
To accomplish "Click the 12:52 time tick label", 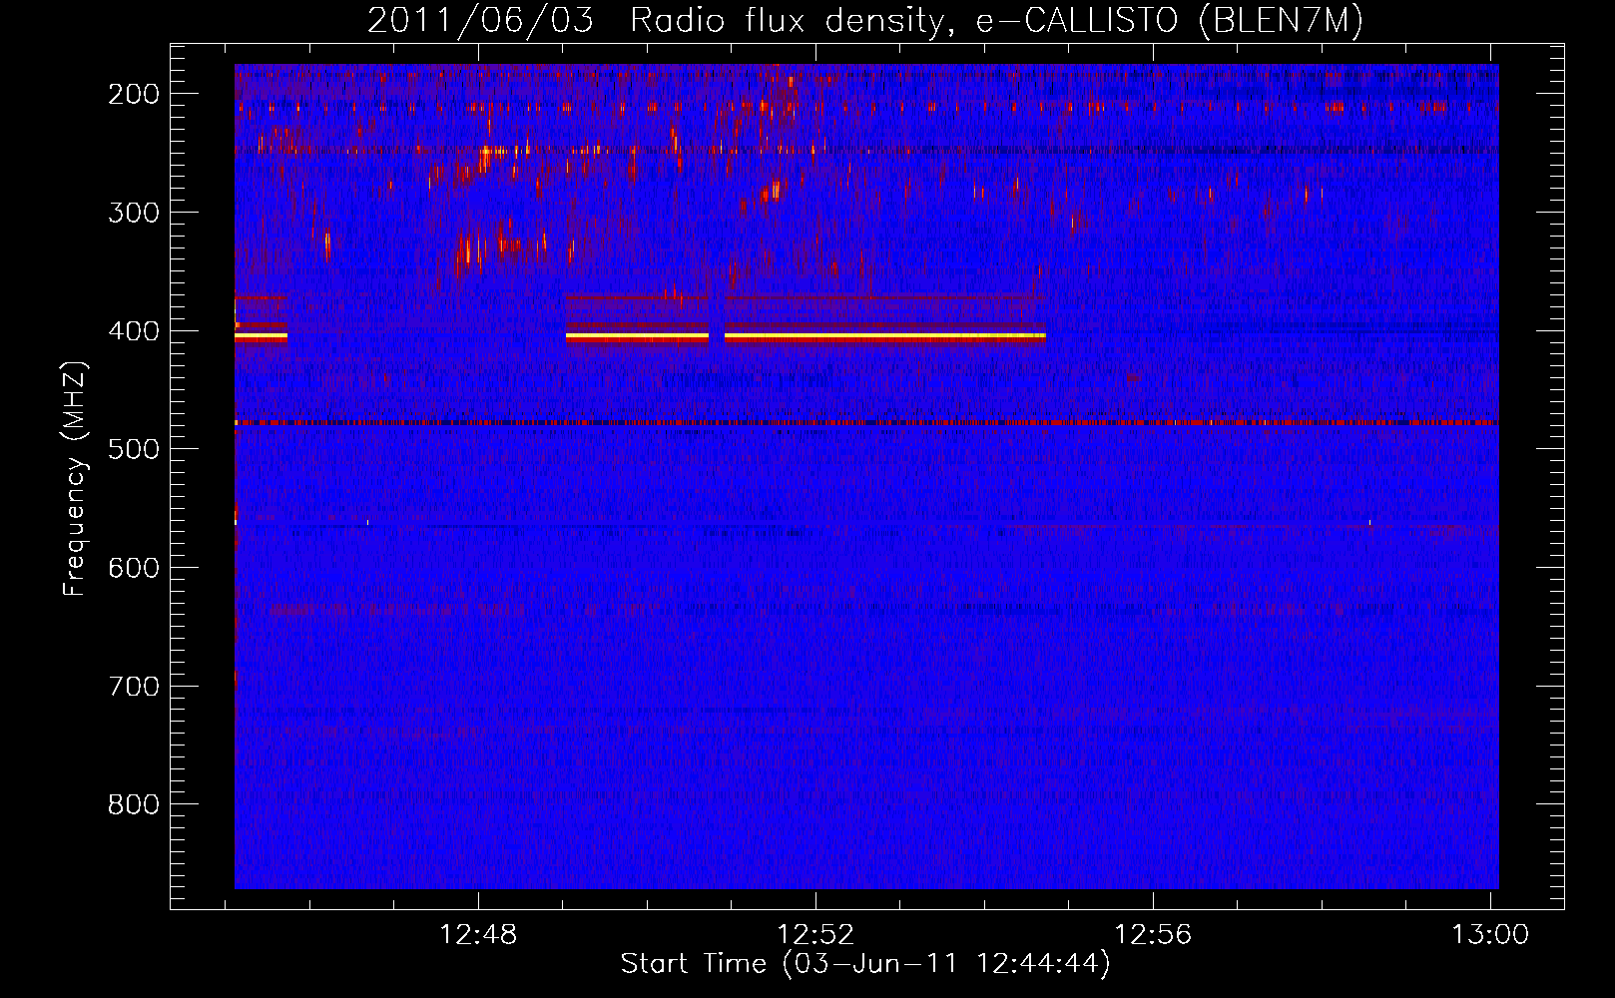I will coord(815,935).
